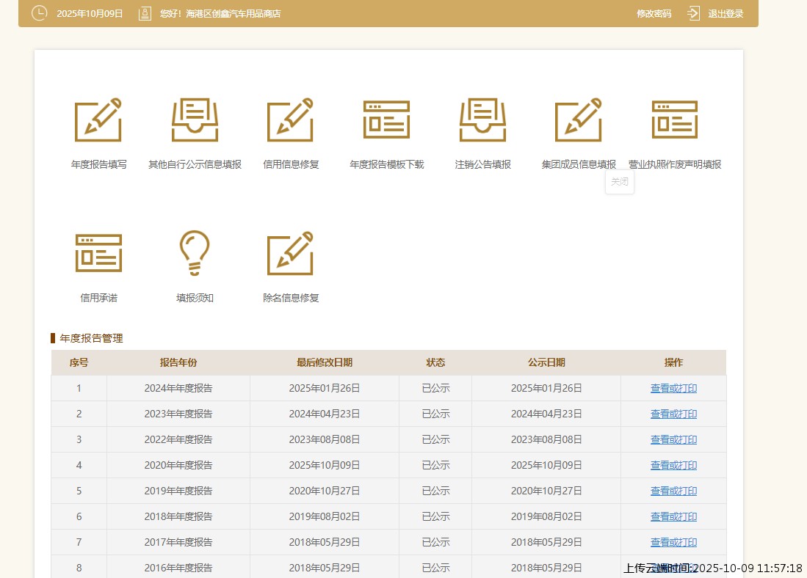Open the 营业执照作废声明填报 icon

674,120
